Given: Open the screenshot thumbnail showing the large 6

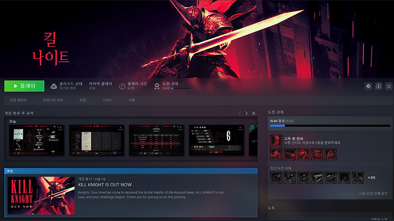Looking at the screenshot, I should pos(216,140).
